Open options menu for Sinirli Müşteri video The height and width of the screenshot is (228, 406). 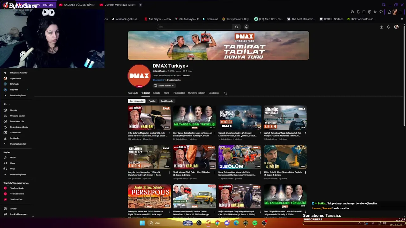point(215,172)
